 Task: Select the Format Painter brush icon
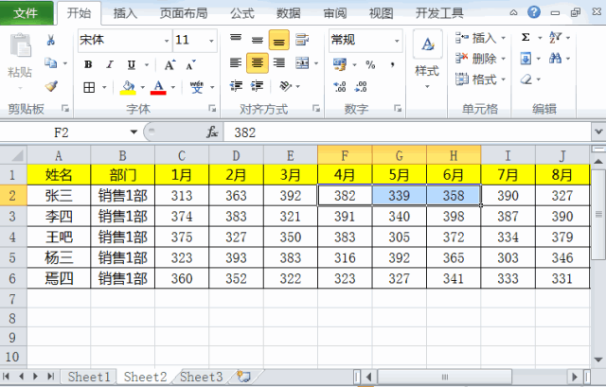(x=51, y=86)
